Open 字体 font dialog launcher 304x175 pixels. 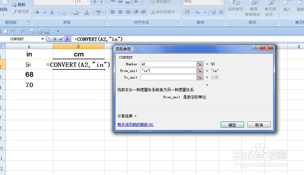(104, 22)
